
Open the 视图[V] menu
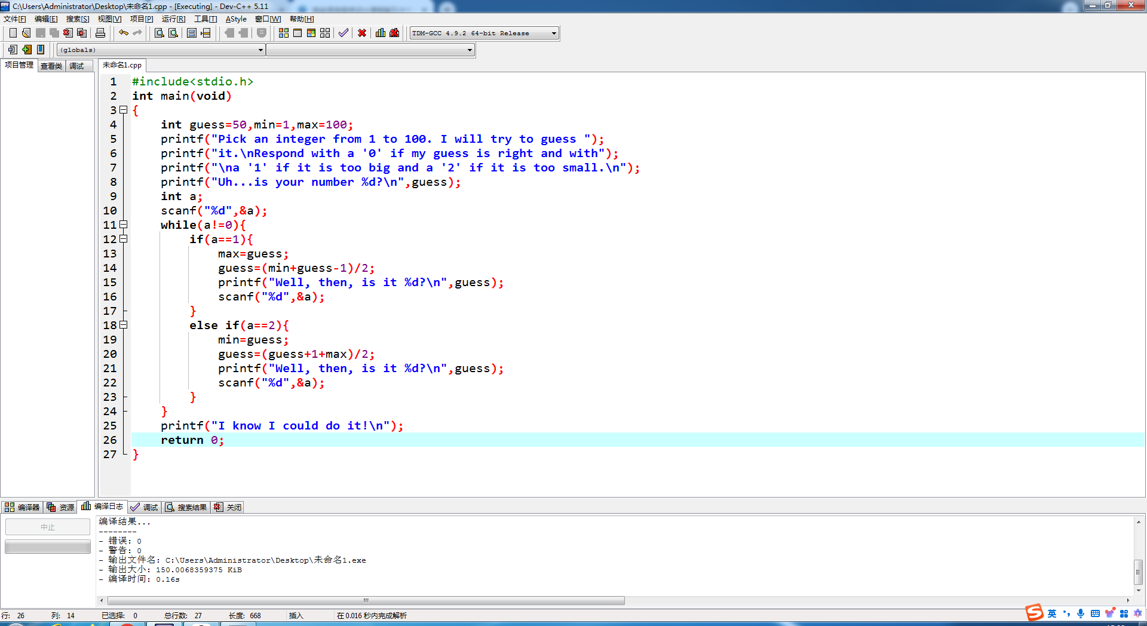pos(109,19)
